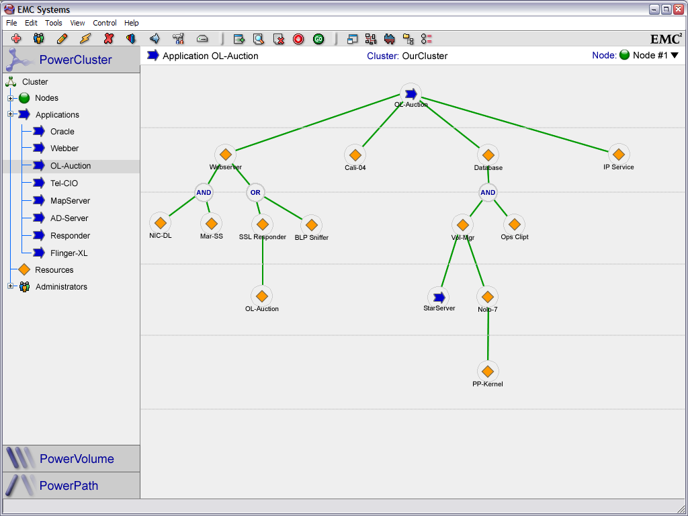Click the red X delete icon
The image size is (688, 516).
(x=108, y=39)
